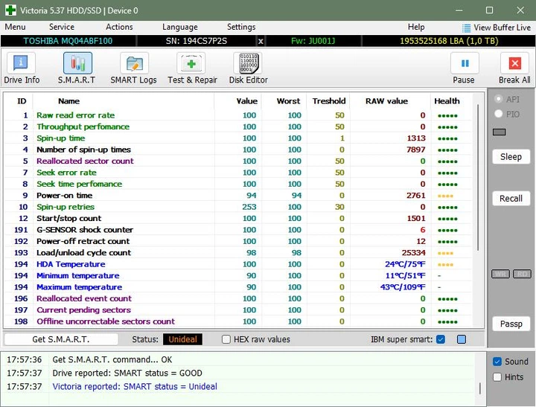
Task: Select the PIO radio button
Action: 498,114
